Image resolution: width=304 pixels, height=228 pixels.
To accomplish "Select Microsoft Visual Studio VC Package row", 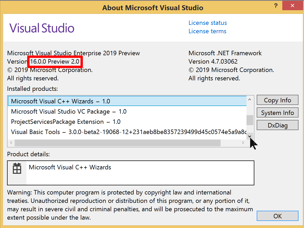I will (x=127, y=112).
